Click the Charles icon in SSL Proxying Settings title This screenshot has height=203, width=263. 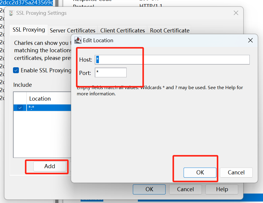11,13
